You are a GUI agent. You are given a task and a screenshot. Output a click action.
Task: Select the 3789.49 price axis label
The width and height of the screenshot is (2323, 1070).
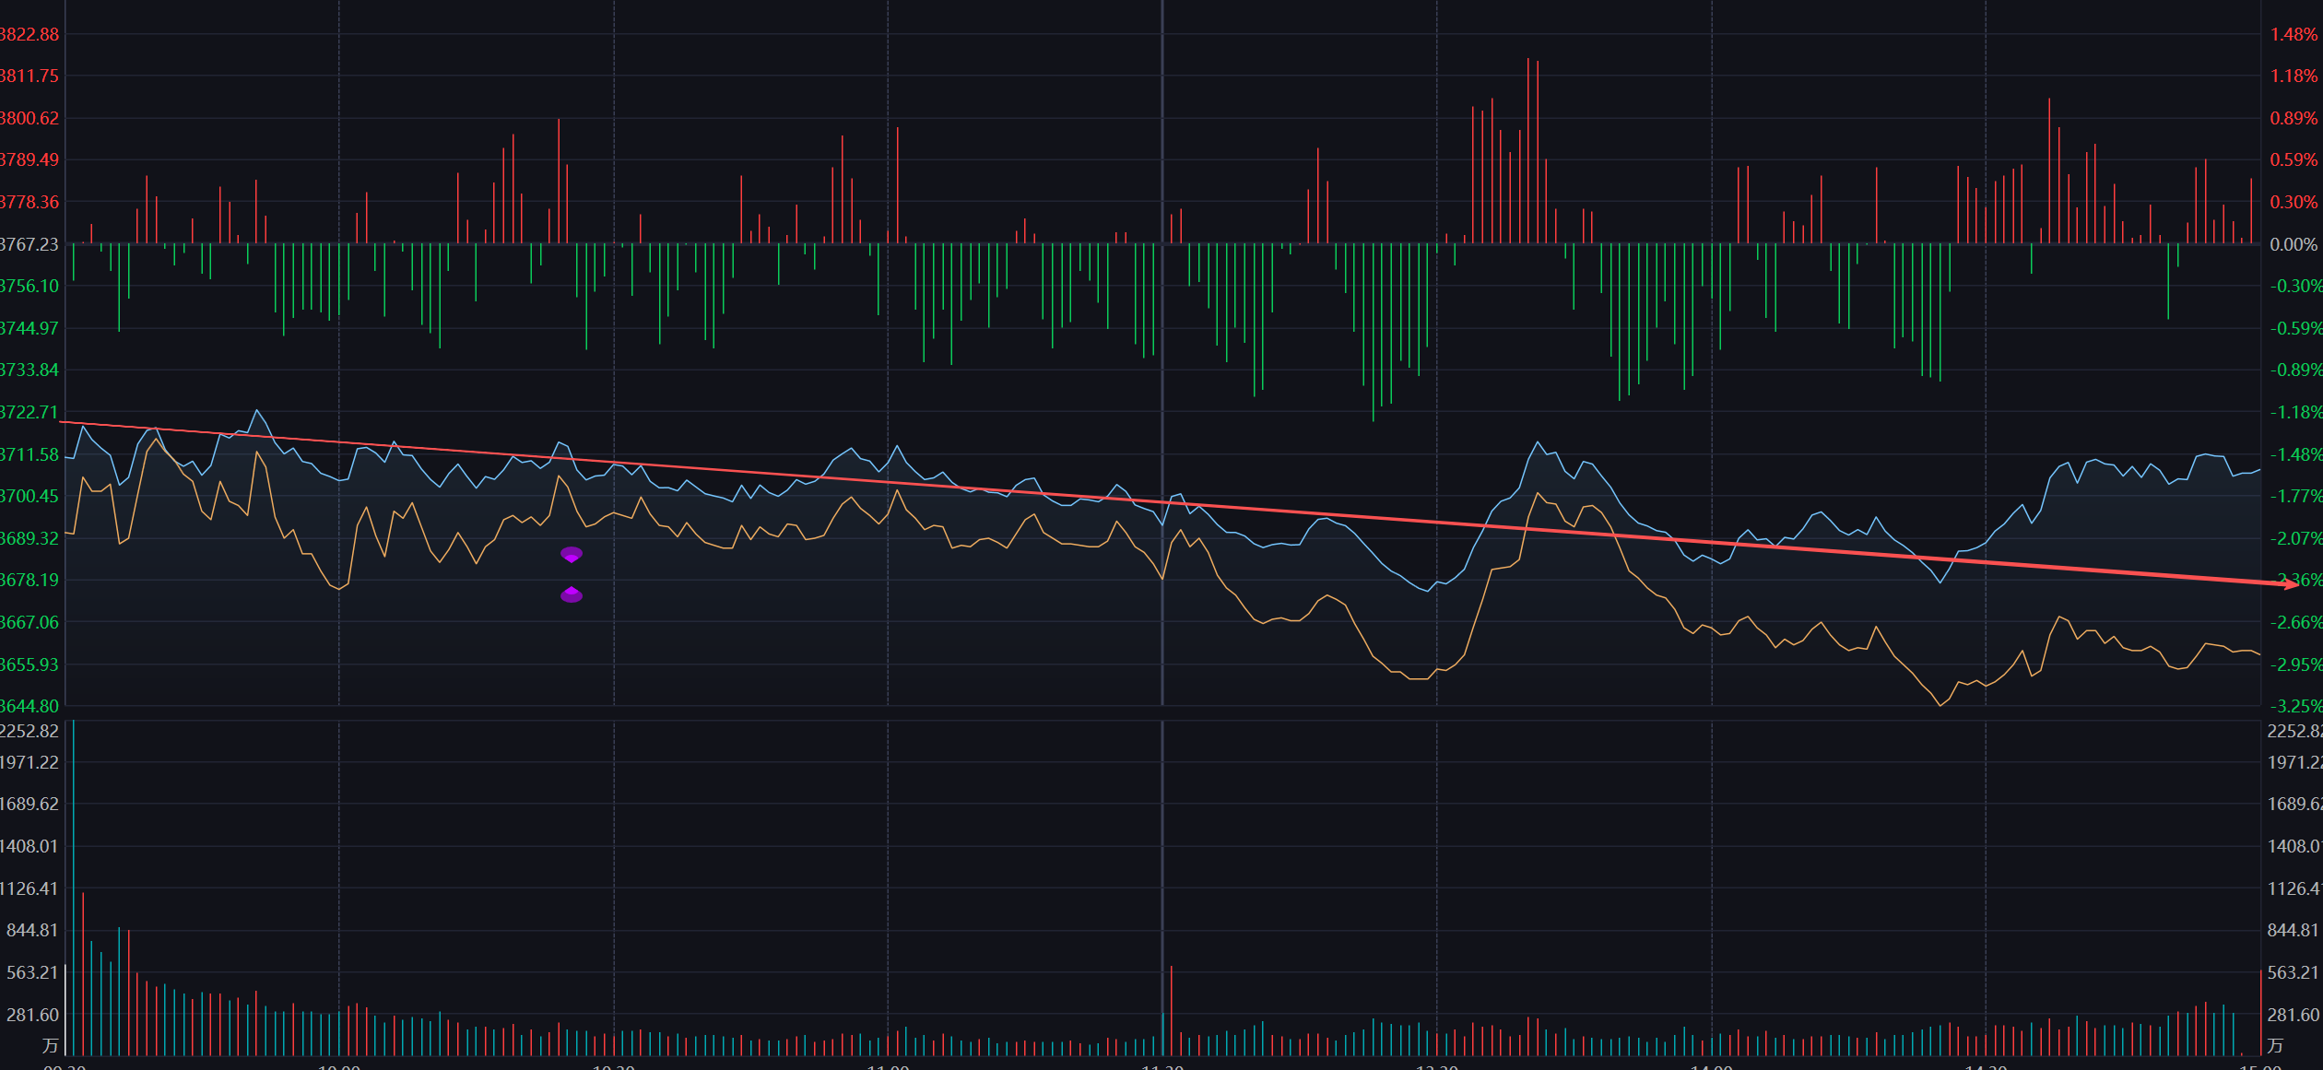(x=29, y=159)
